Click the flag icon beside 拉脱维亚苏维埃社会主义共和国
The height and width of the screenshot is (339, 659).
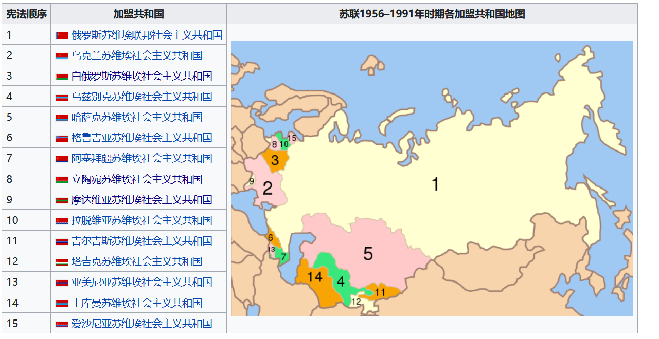62,221
